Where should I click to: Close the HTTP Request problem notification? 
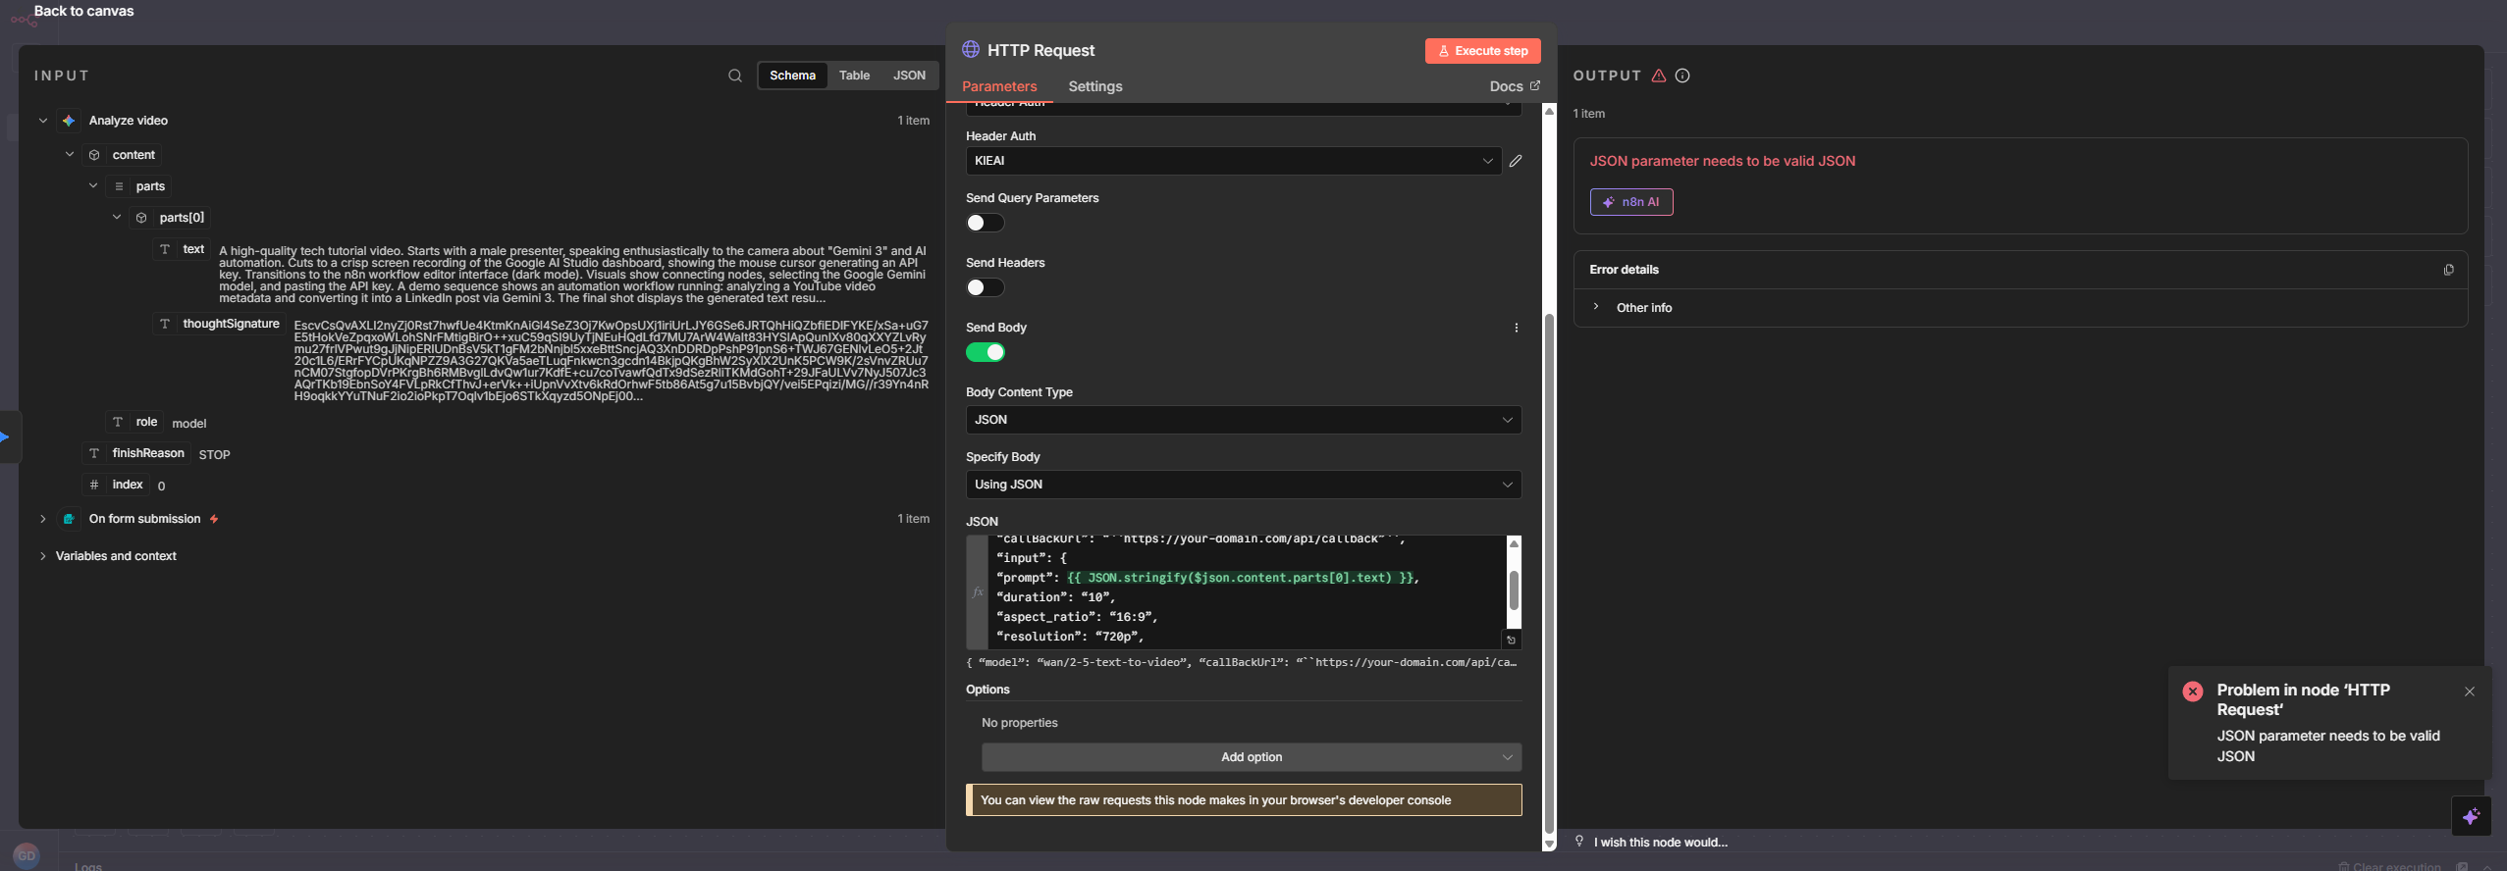(2469, 692)
